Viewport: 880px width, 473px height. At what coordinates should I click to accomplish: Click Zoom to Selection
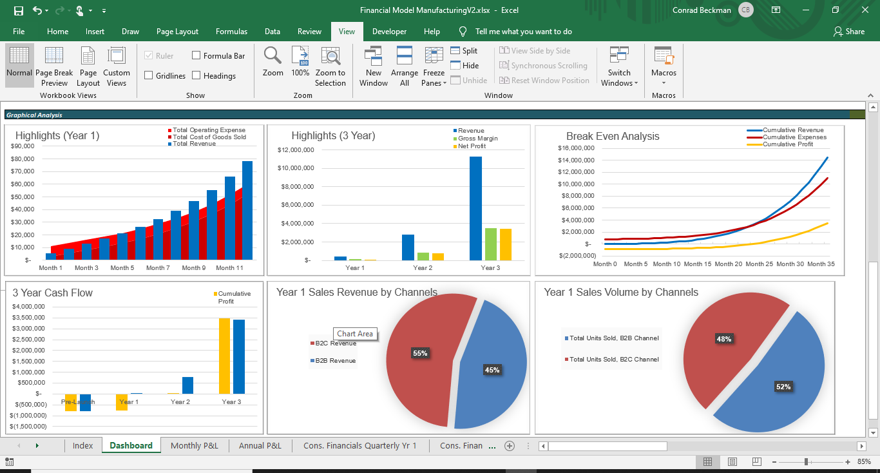pos(330,66)
